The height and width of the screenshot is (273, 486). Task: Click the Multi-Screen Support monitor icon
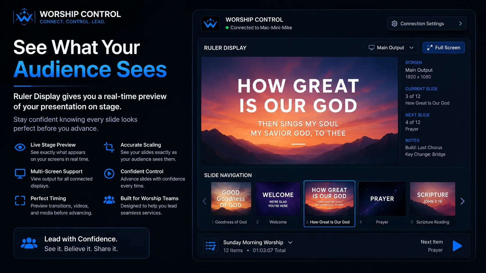point(20,174)
